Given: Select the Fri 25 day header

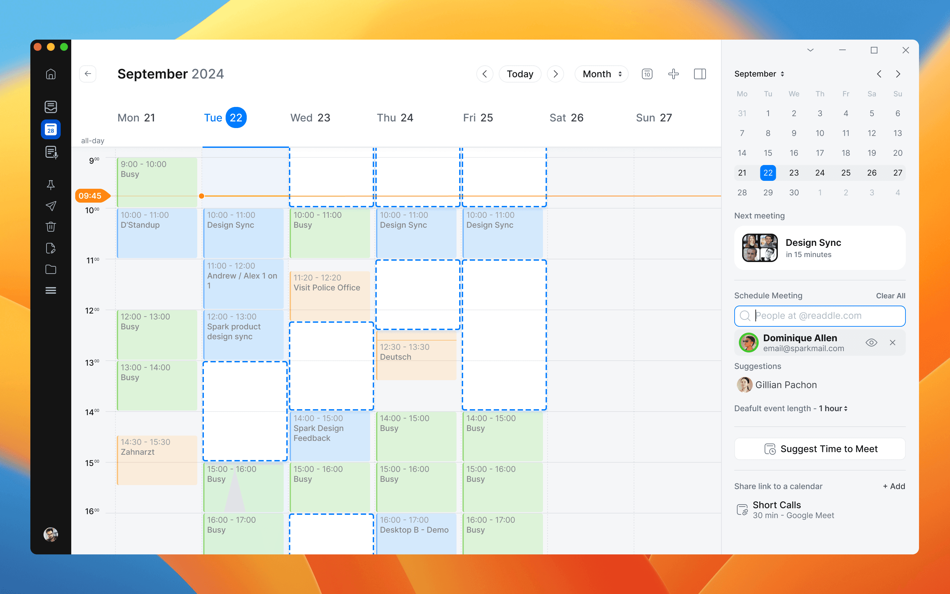Looking at the screenshot, I should pos(478,118).
